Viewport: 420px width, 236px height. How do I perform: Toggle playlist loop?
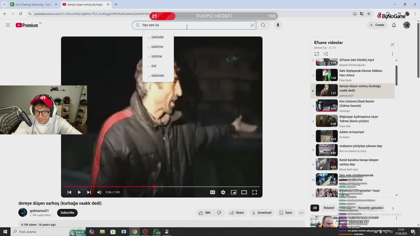(317, 54)
